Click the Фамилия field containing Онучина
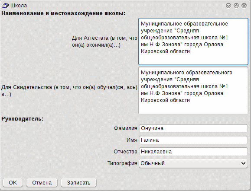 pos(193,128)
